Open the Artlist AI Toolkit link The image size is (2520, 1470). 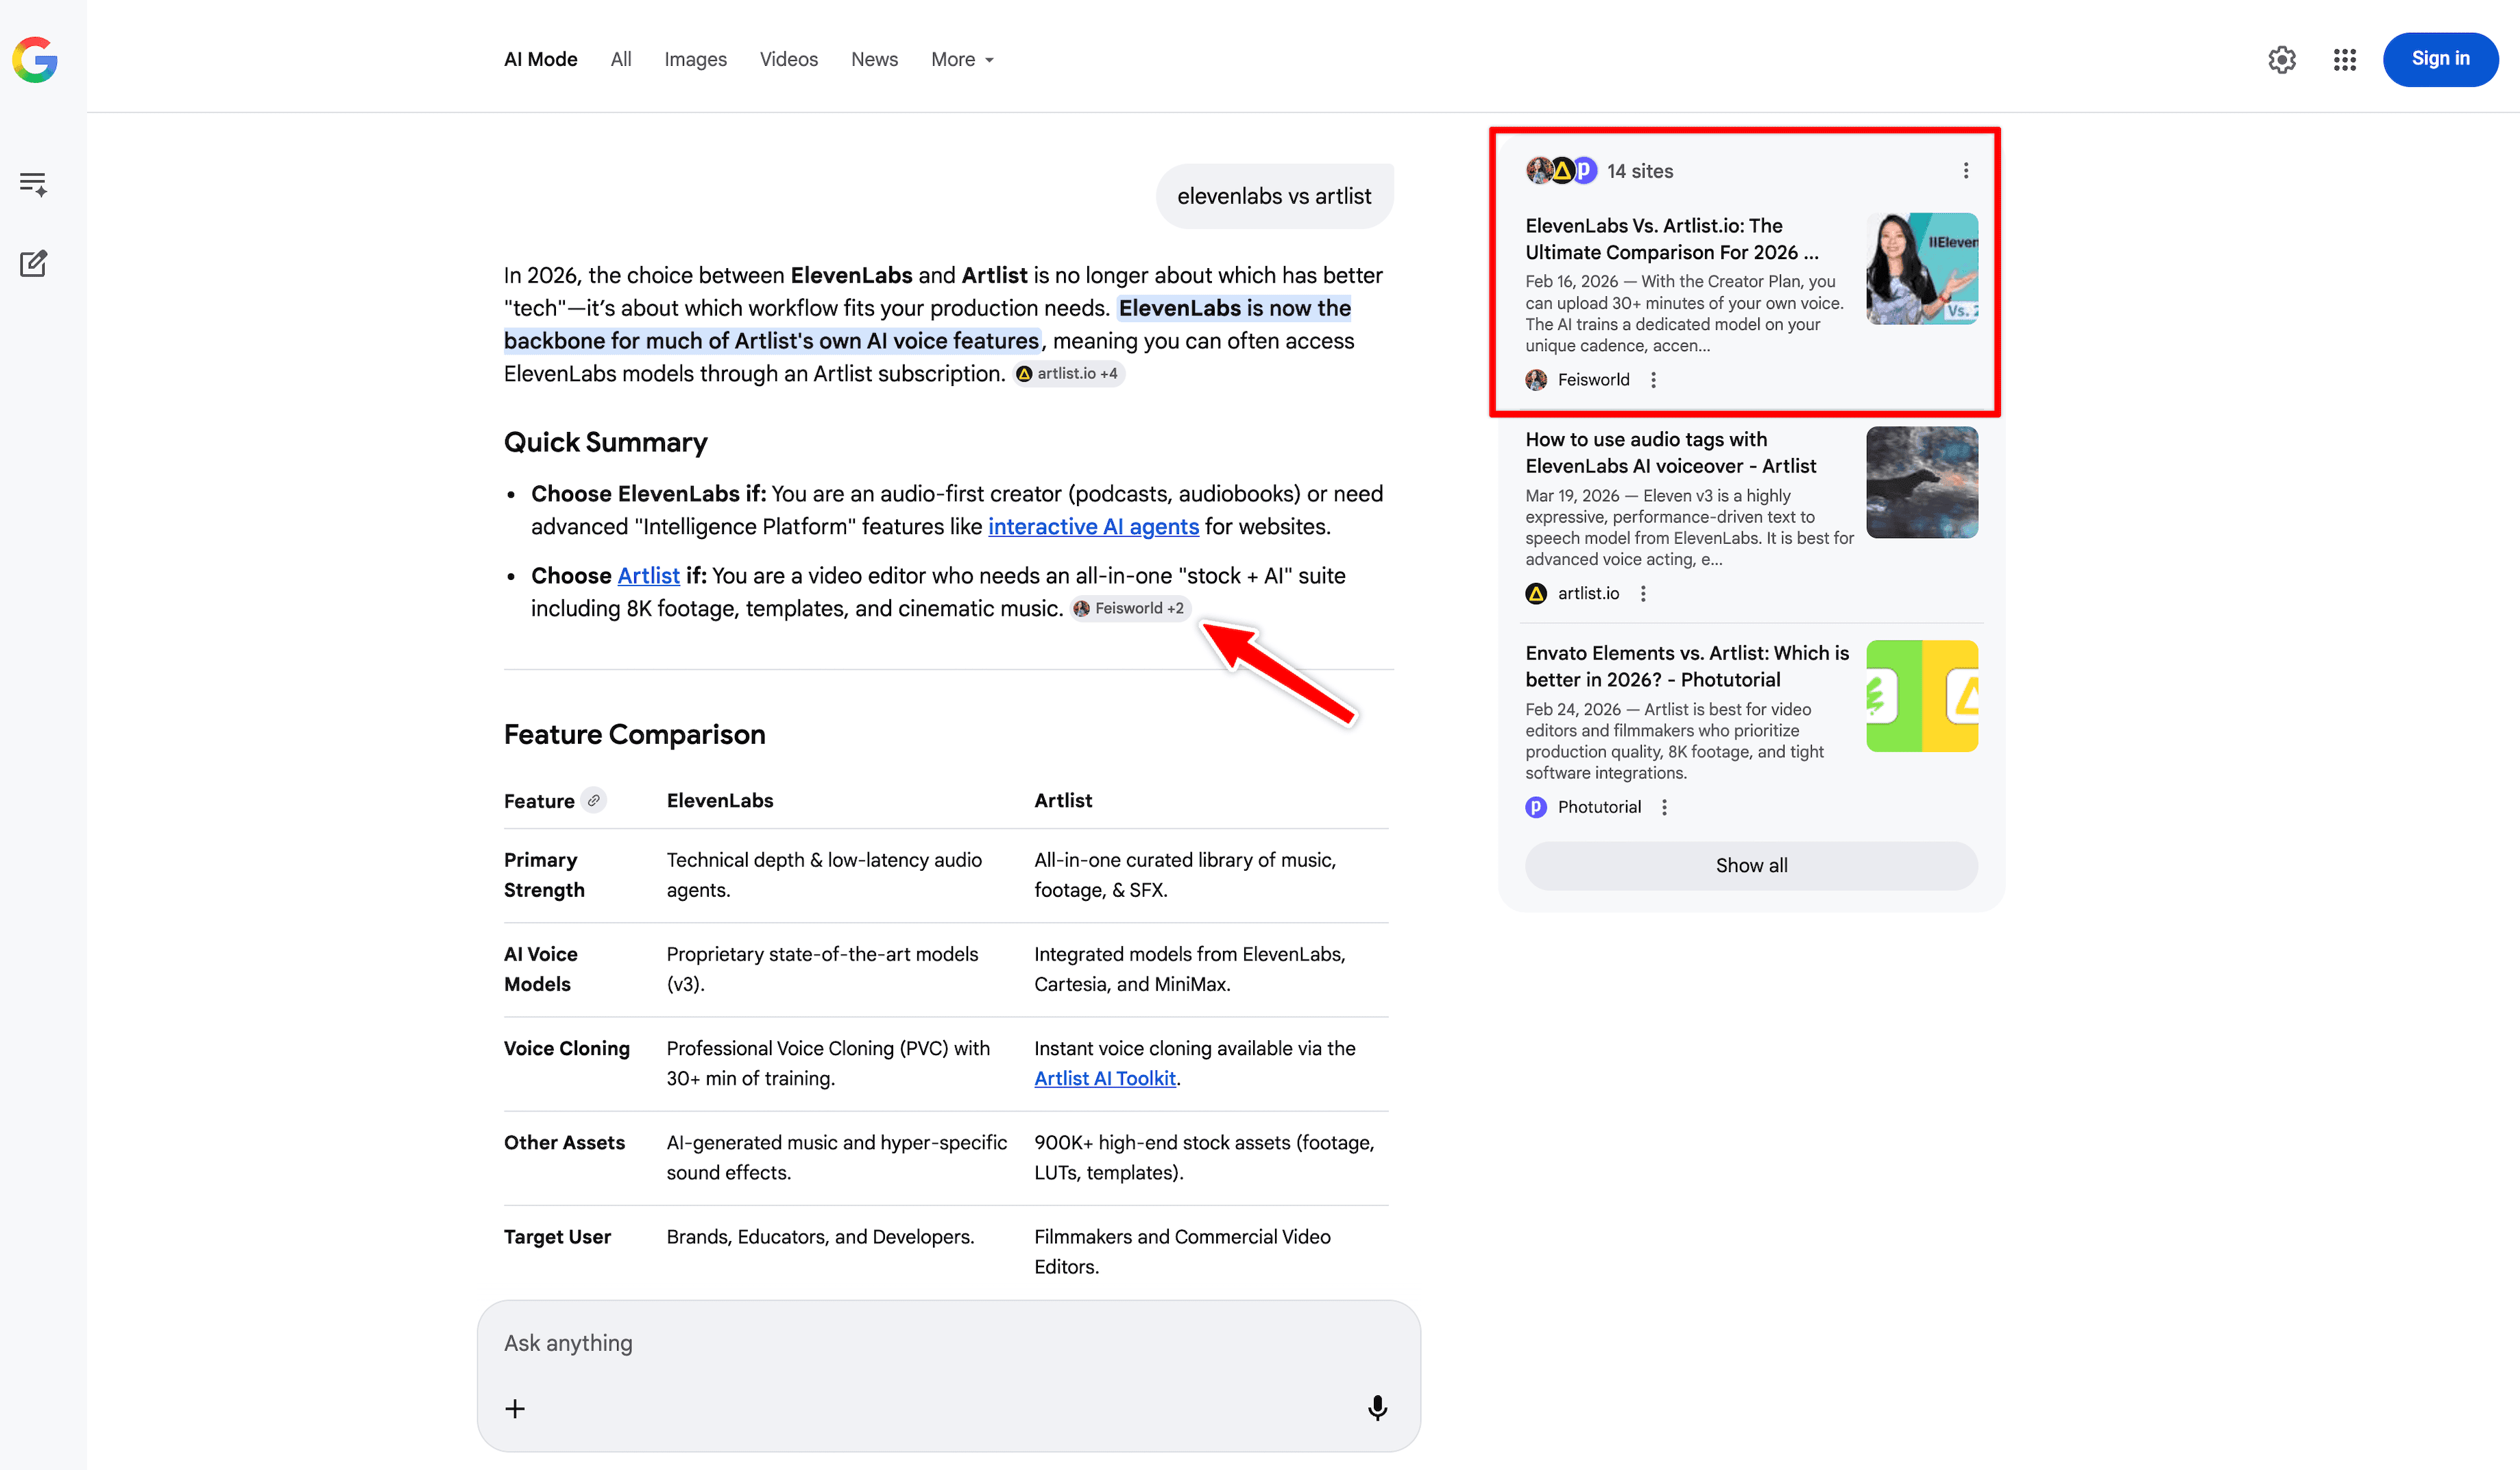click(1105, 1078)
